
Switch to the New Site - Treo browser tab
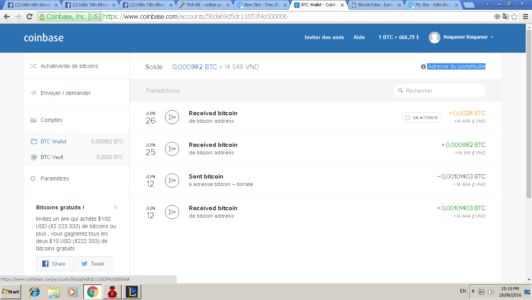262,5
